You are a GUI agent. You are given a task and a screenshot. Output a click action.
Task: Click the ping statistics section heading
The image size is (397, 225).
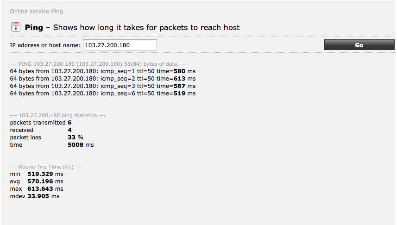pyautogui.click(x=58, y=115)
